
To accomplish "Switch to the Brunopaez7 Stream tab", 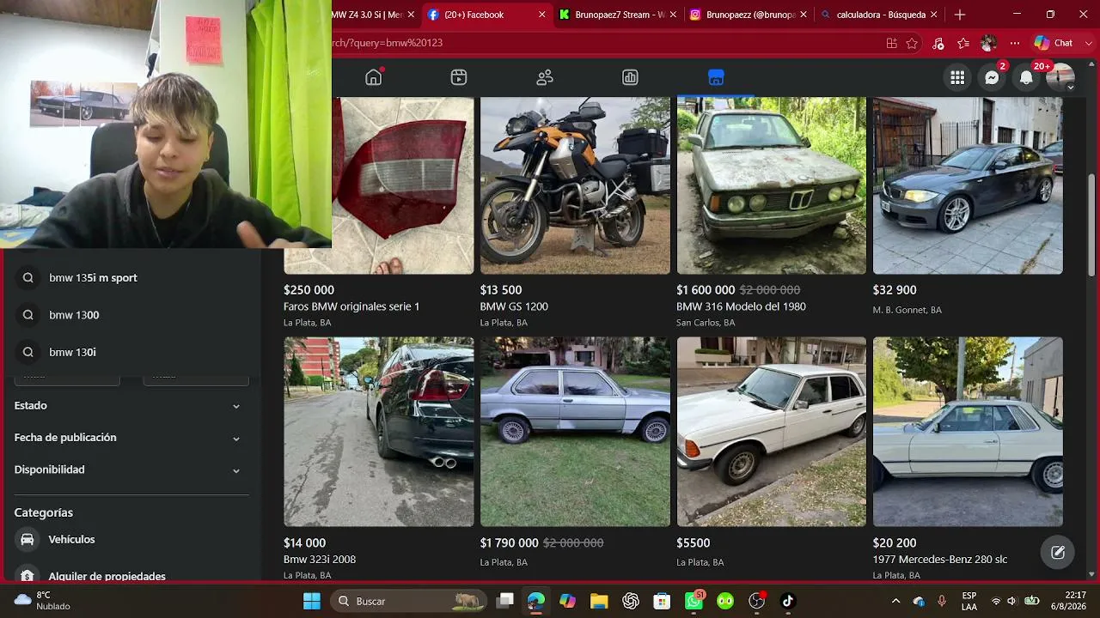I will 618,15.
